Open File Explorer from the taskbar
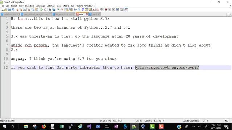The image size is (232, 130). (x=26, y=126)
